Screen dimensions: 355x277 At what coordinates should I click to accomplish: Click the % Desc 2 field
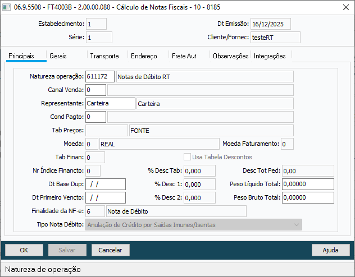click(199, 197)
